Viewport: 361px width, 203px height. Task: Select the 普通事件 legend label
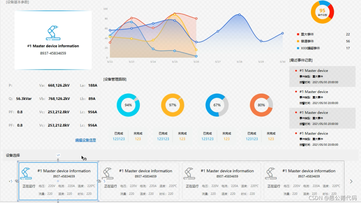(307, 41)
